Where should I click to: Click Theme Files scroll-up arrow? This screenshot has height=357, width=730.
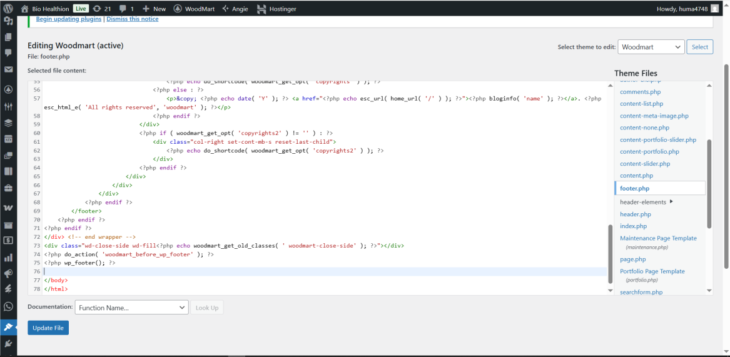tap(709, 84)
